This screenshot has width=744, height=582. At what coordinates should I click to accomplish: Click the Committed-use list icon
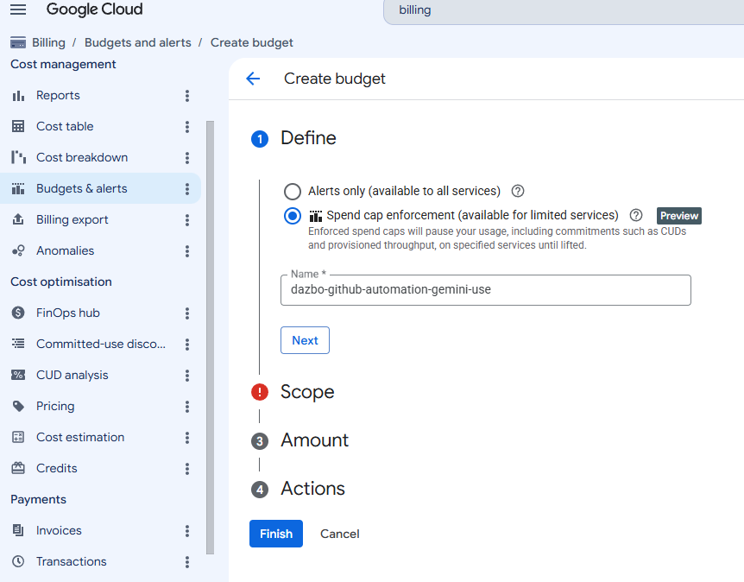[x=18, y=344]
